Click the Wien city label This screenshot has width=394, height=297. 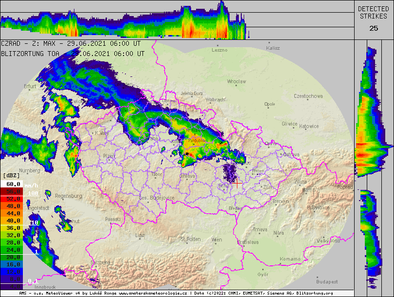(216, 240)
